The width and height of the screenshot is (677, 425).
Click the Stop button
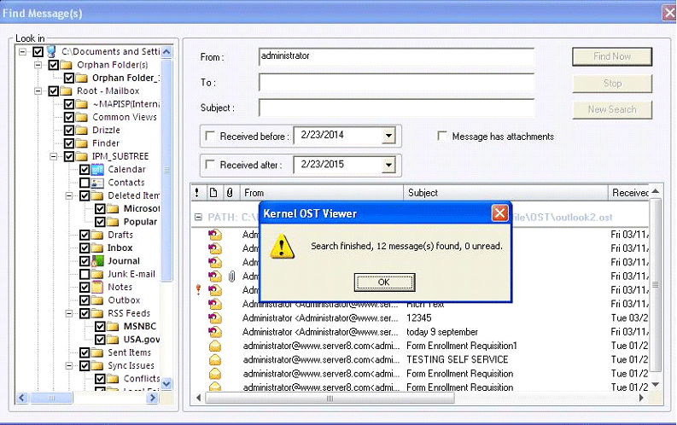(612, 84)
